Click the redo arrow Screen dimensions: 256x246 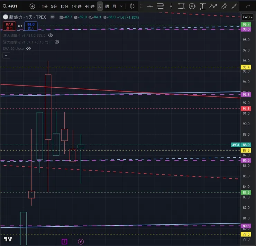click(x=248, y=6)
